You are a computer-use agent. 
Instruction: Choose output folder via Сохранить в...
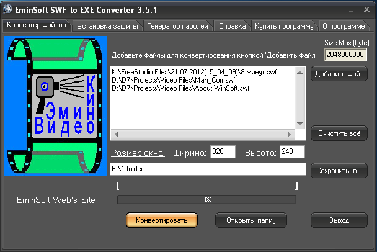click(x=339, y=171)
